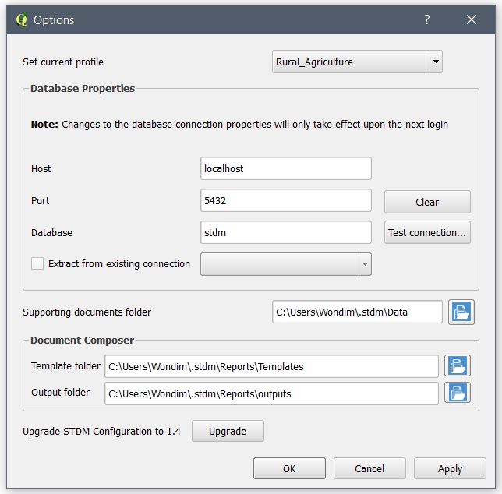The width and height of the screenshot is (502, 494).
Task: Click the Database Properties group title
Action: [x=83, y=88]
